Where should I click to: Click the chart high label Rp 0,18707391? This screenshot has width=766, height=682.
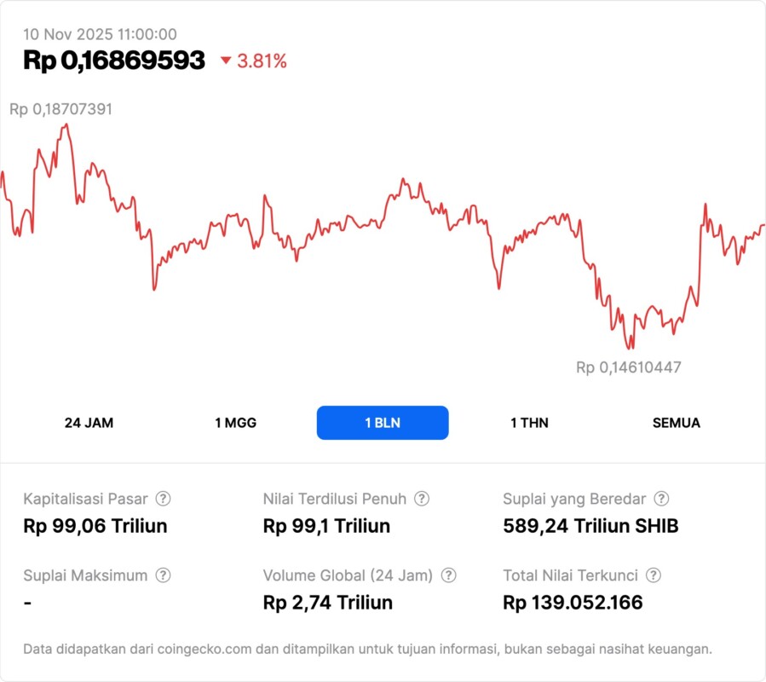click(x=61, y=109)
